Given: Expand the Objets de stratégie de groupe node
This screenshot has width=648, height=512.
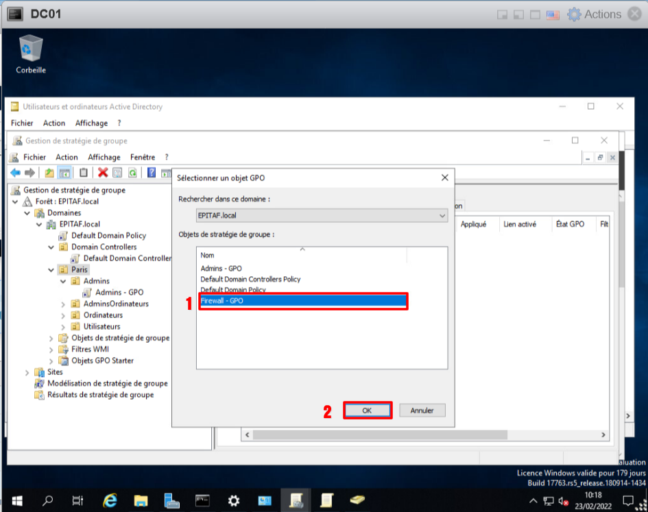Looking at the screenshot, I should pyautogui.click(x=51, y=338).
